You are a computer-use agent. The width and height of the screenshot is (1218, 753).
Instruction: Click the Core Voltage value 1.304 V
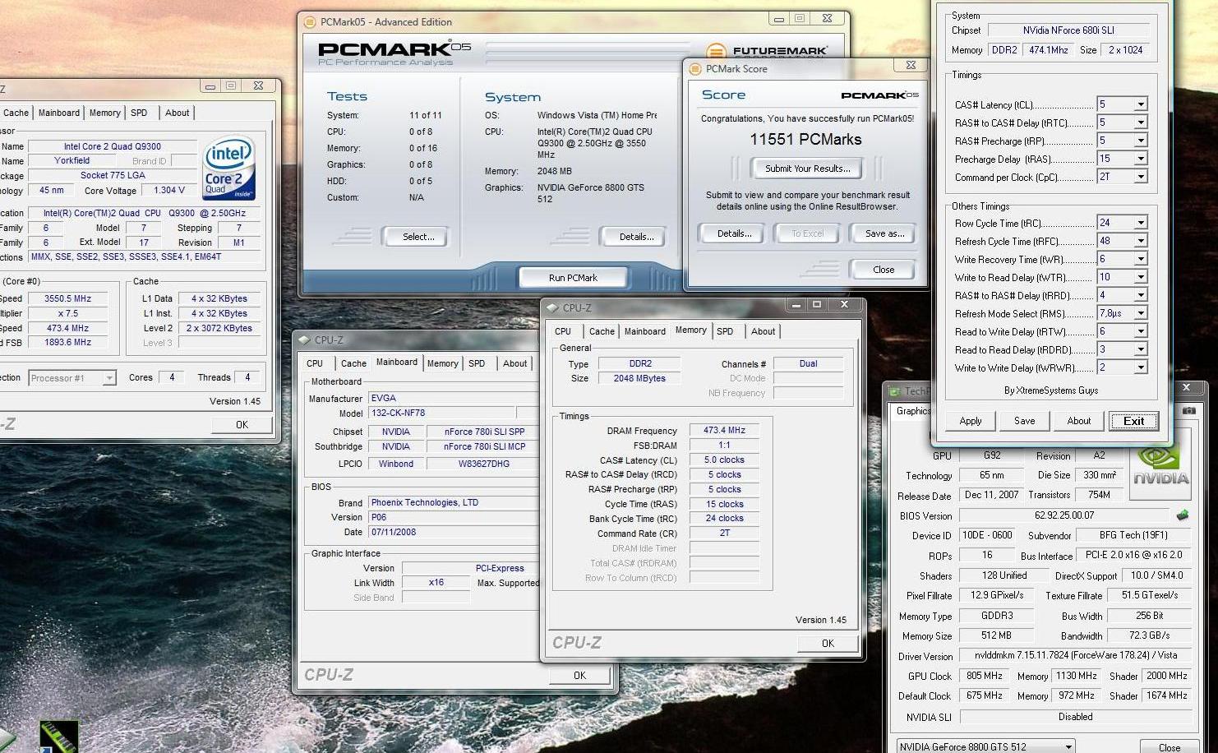tap(169, 190)
